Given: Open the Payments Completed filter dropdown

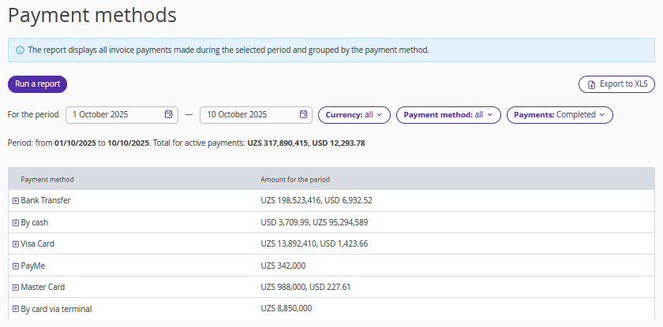Looking at the screenshot, I should (559, 114).
